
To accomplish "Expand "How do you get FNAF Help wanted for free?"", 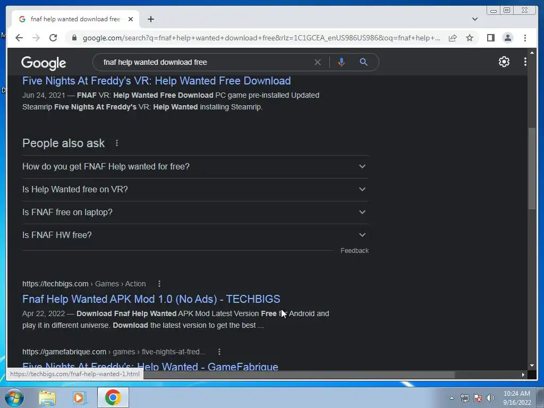I will click(195, 166).
